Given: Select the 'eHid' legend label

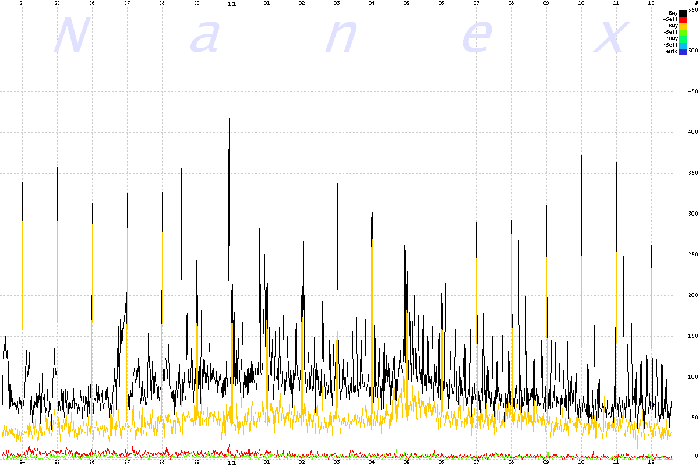Looking at the screenshot, I should point(672,51).
